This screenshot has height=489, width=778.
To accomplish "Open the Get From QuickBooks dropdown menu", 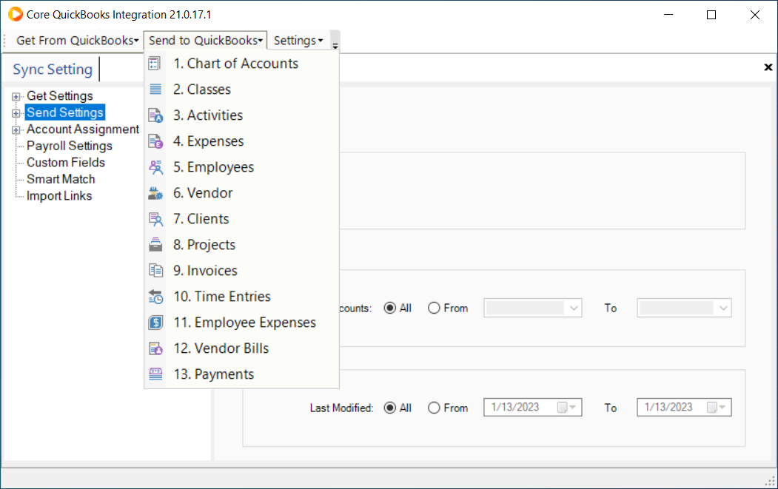I will click(x=77, y=40).
